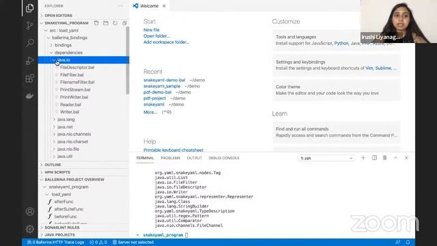Click the New file link
Image resolution: width=437 pixels, height=246 pixels.
pos(152,30)
